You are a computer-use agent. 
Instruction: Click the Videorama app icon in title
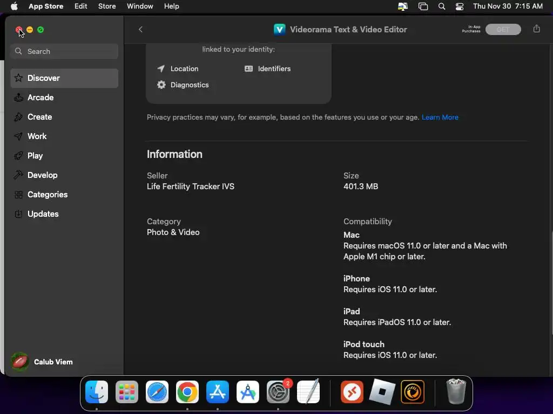279,29
